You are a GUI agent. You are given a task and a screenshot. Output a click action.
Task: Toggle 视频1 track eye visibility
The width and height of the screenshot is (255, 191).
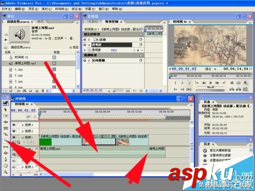[x=14, y=137]
